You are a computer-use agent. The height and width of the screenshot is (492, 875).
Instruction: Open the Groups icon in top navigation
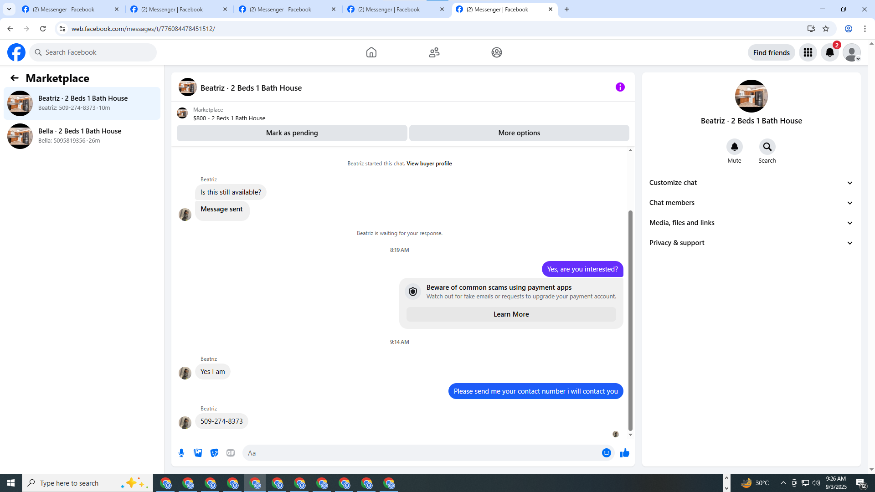[x=497, y=52]
